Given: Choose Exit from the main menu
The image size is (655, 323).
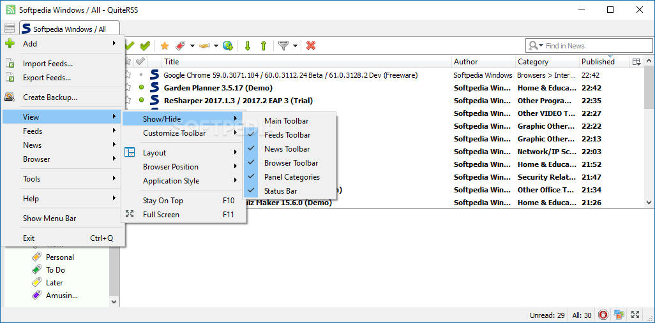Looking at the screenshot, I should click(x=63, y=238).
